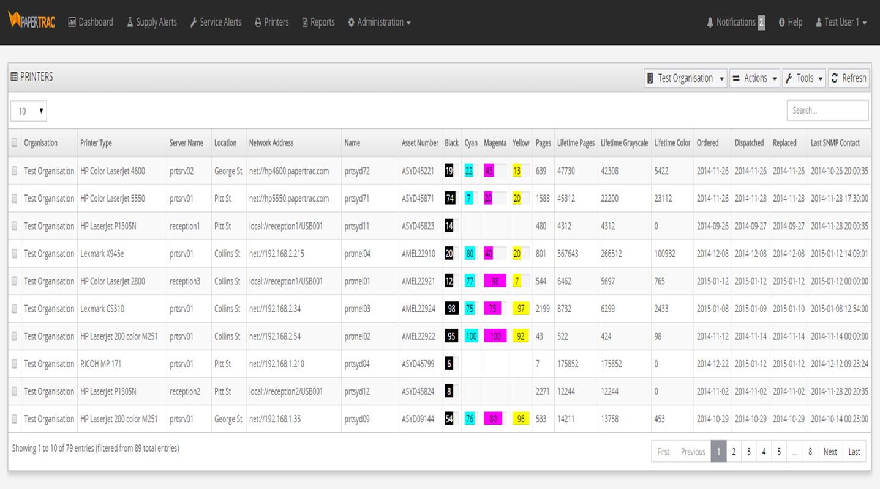Viewport: 880px width, 489px height.
Task: Tick the checkbox for printer prtsyd11
Action: tap(15, 226)
